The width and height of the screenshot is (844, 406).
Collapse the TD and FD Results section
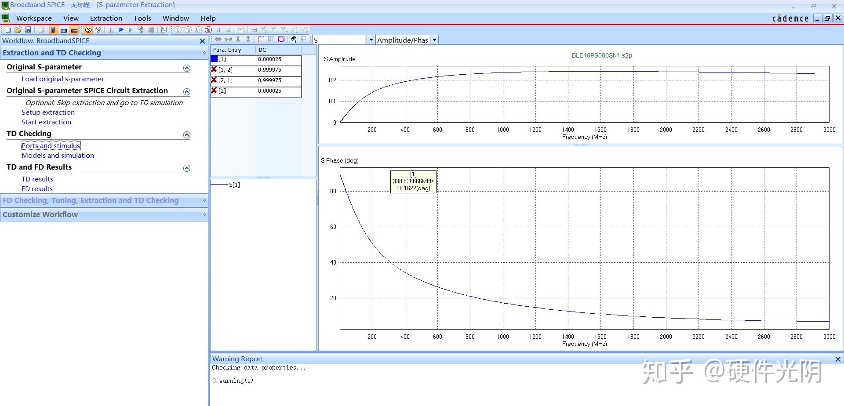187,168
